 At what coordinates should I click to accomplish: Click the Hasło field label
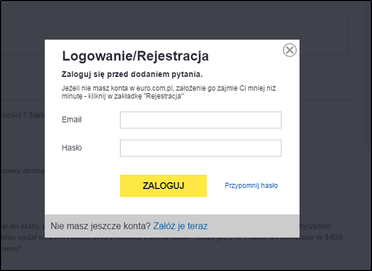72,148
